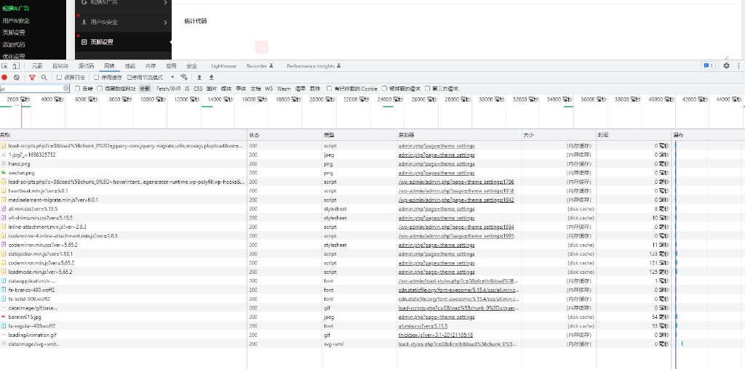Viewport: 745px width, 369px height.
Task: Open the network search magnifier
Action: pos(44,77)
